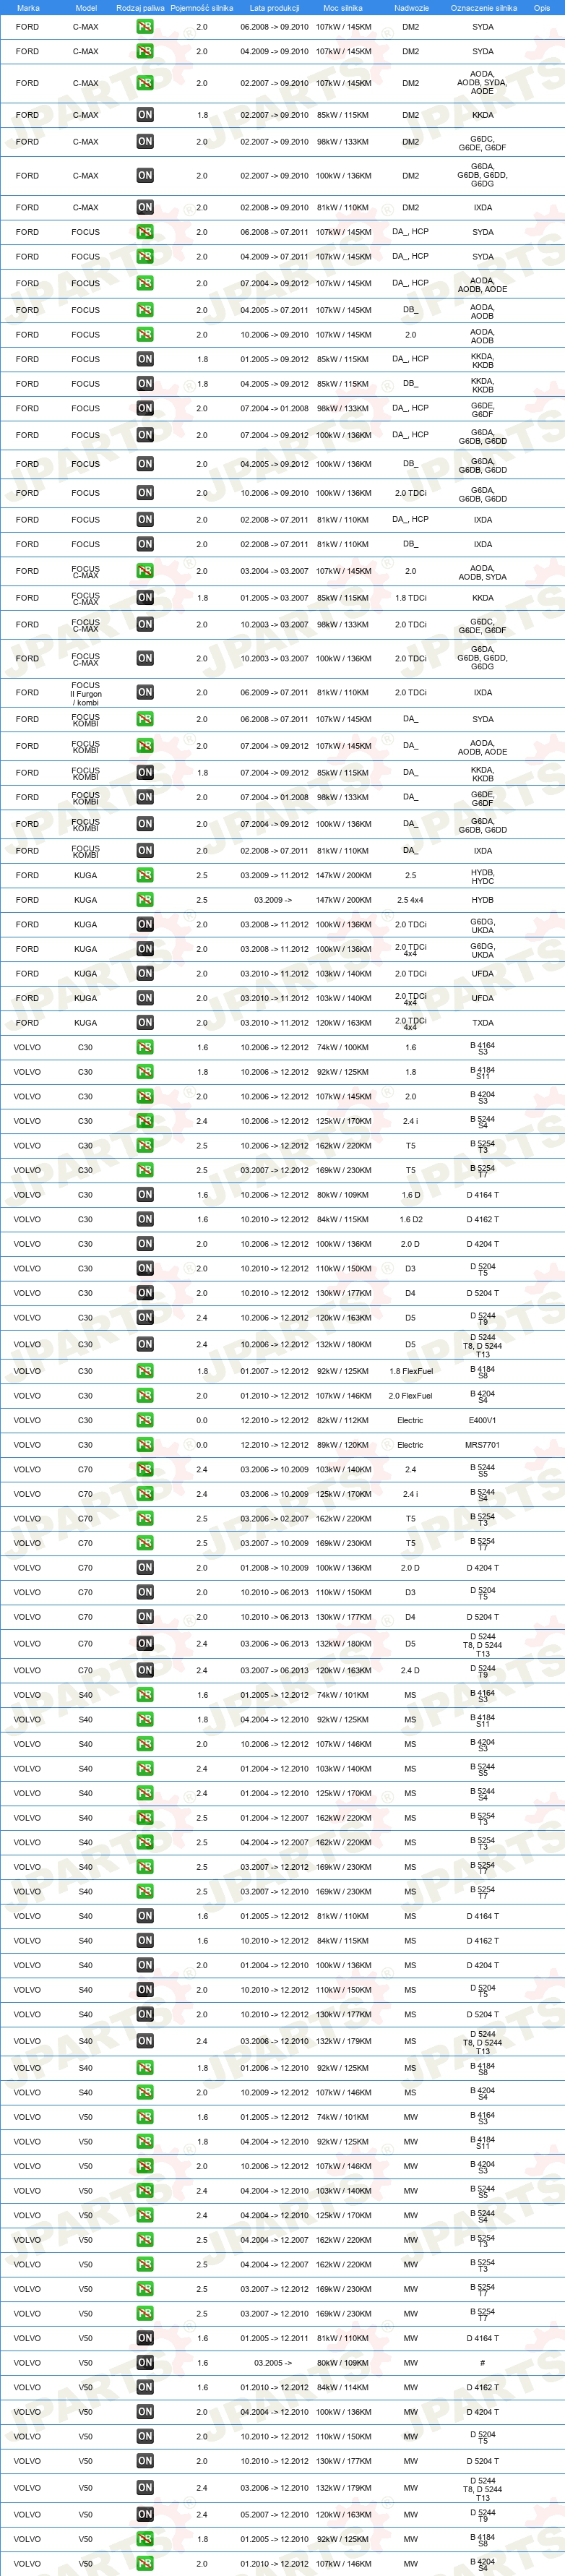
Task: Click the engine code G6DG, UKDA in Kuga 2.0 TDCi 4x4 row
Action: point(483,950)
